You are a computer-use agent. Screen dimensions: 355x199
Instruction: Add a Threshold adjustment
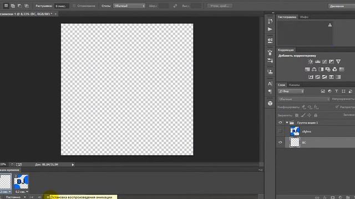click(324, 77)
